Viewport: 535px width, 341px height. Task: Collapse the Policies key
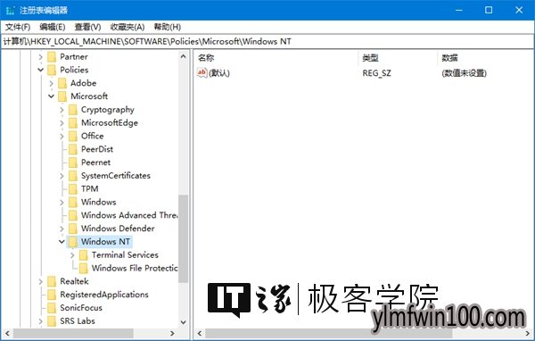[x=41, y=70]
